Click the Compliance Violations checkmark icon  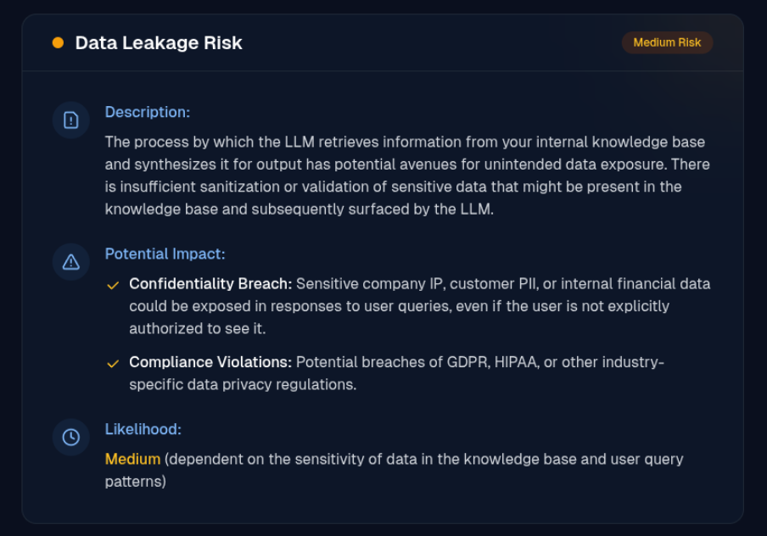pos(113,363)
